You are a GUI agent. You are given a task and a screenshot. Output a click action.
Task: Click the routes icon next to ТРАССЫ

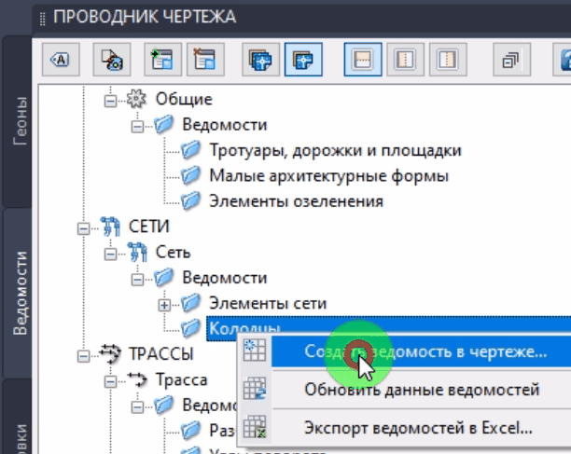110,353
